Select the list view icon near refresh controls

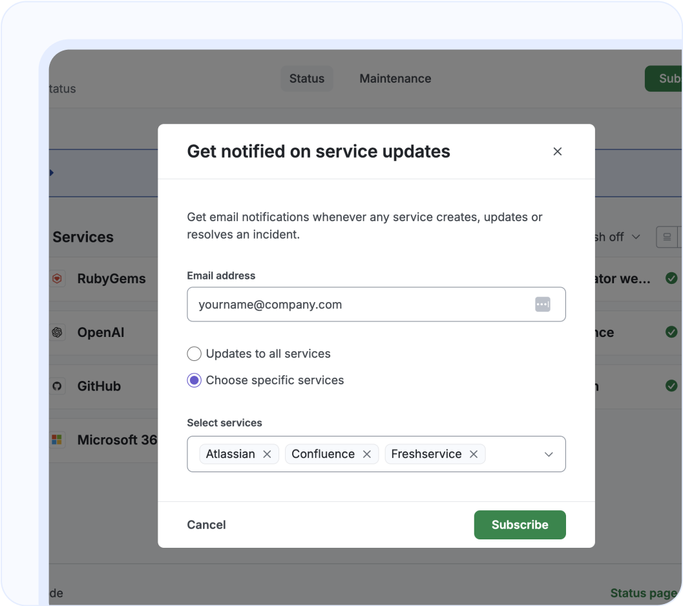tap(667, 237)
